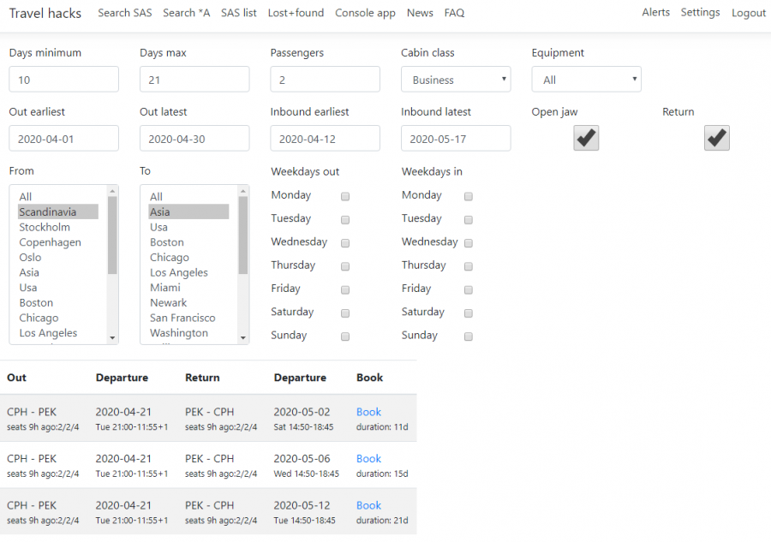Uncheck the Return checkbox

716,137
